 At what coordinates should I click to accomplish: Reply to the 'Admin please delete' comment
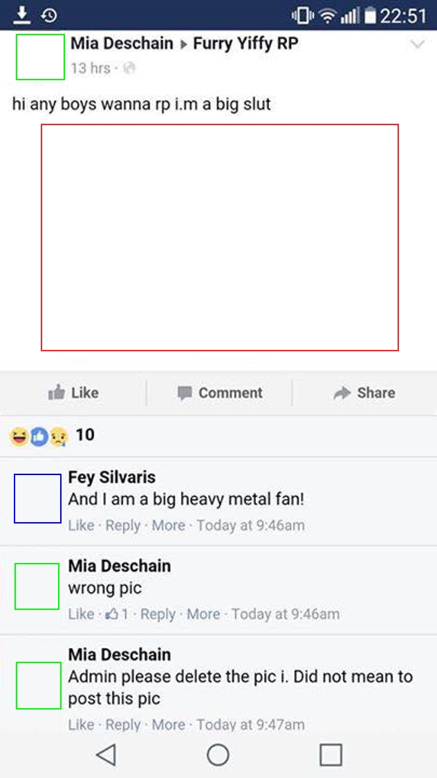(123, 725)
